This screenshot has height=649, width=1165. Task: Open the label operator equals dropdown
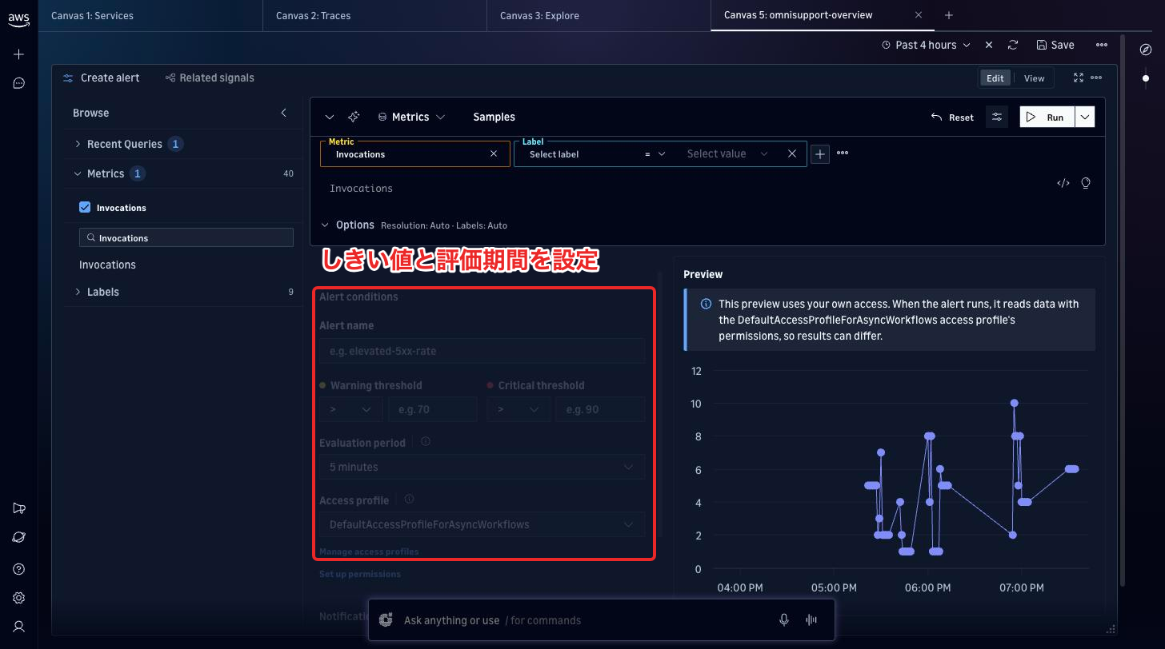(x=655, y=153)
